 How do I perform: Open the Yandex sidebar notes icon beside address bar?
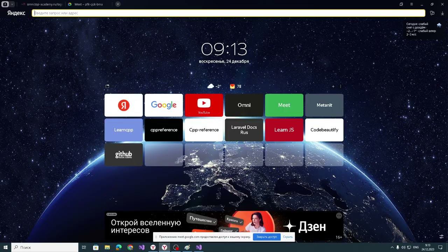432,13
